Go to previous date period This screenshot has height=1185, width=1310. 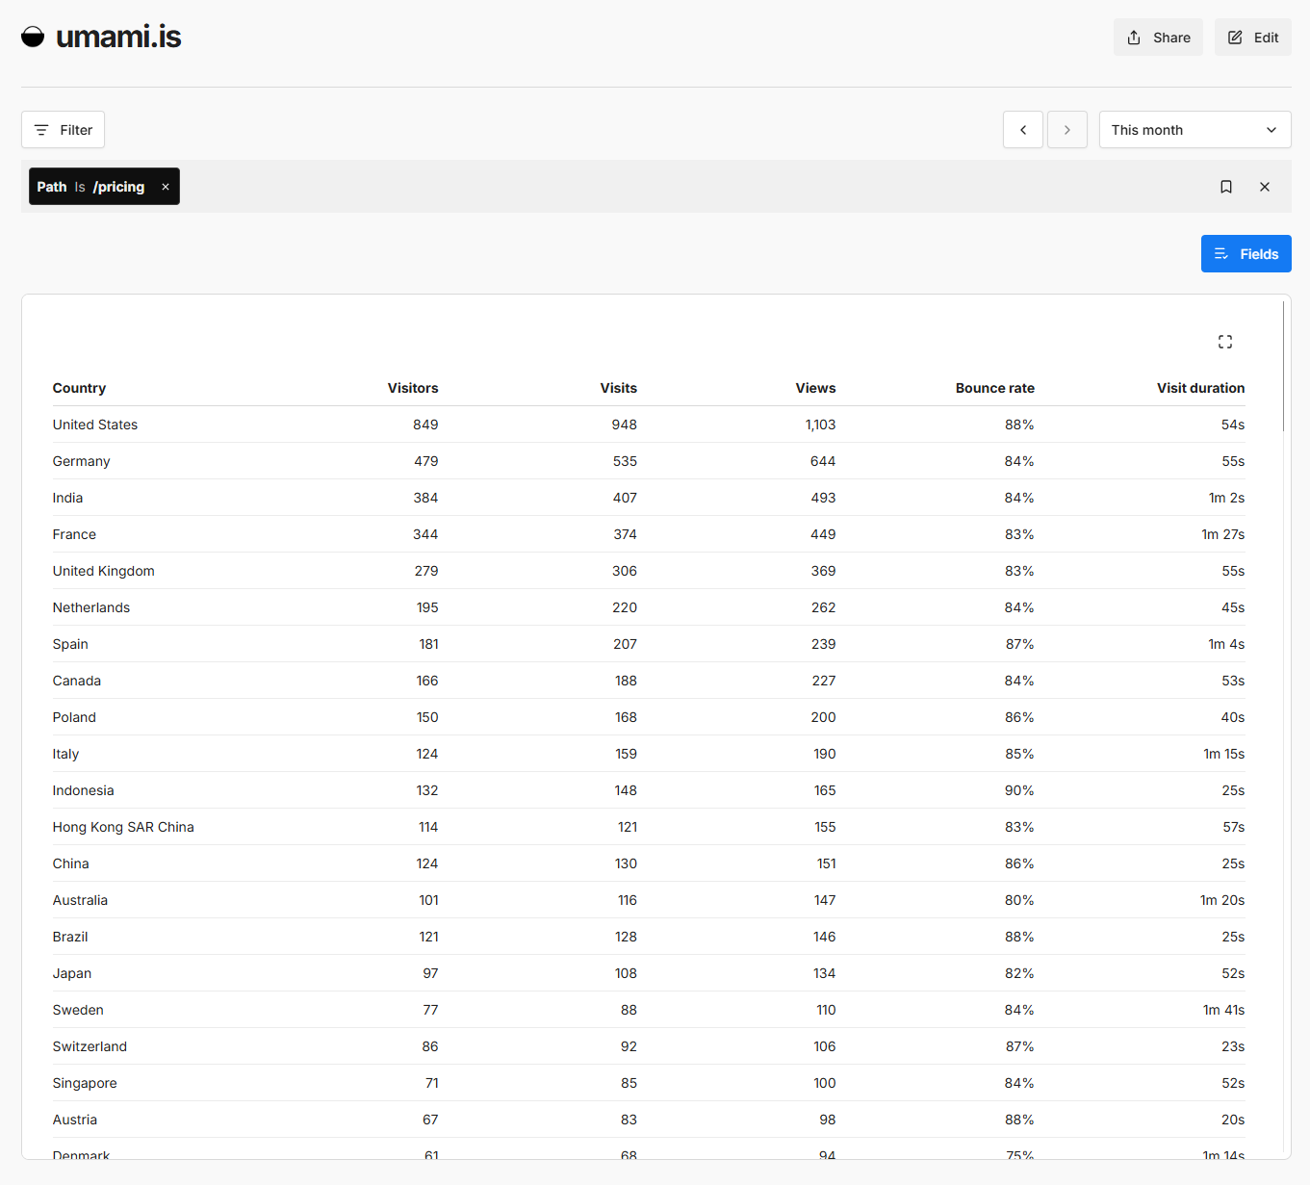1022,130
